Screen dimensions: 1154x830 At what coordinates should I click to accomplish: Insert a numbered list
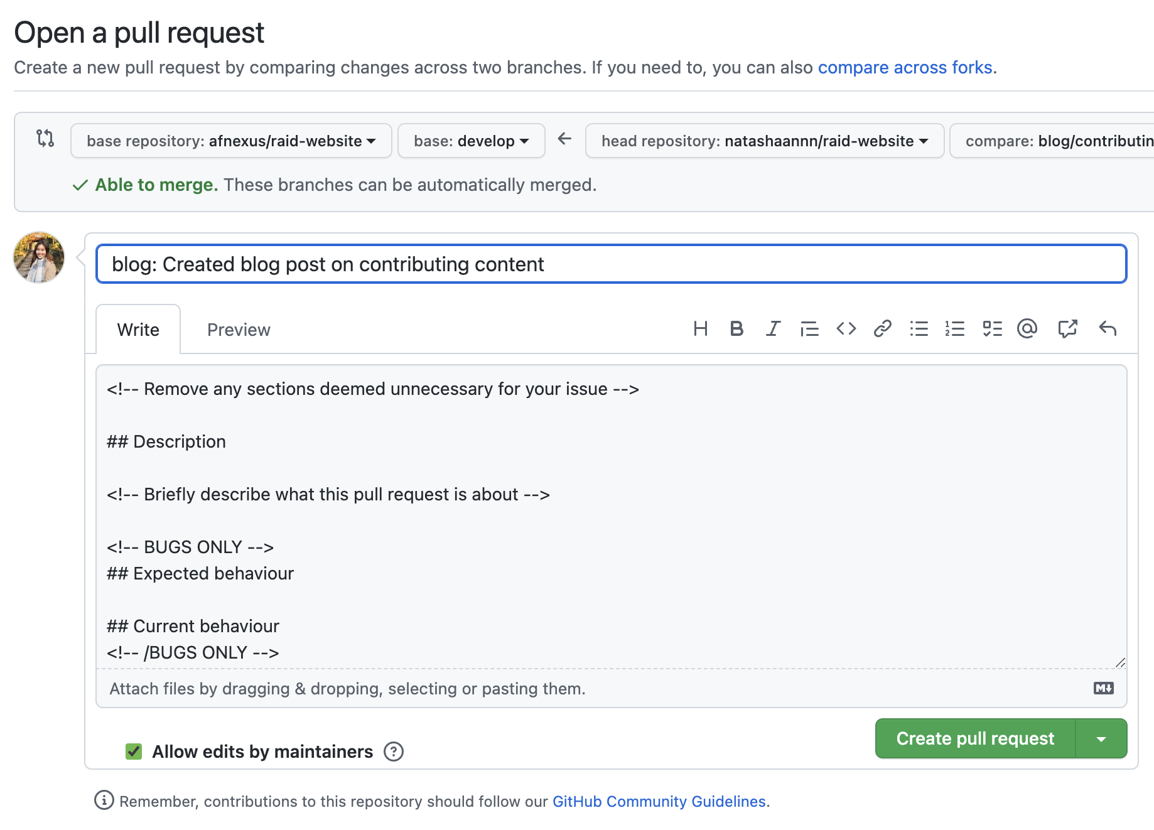954,328
